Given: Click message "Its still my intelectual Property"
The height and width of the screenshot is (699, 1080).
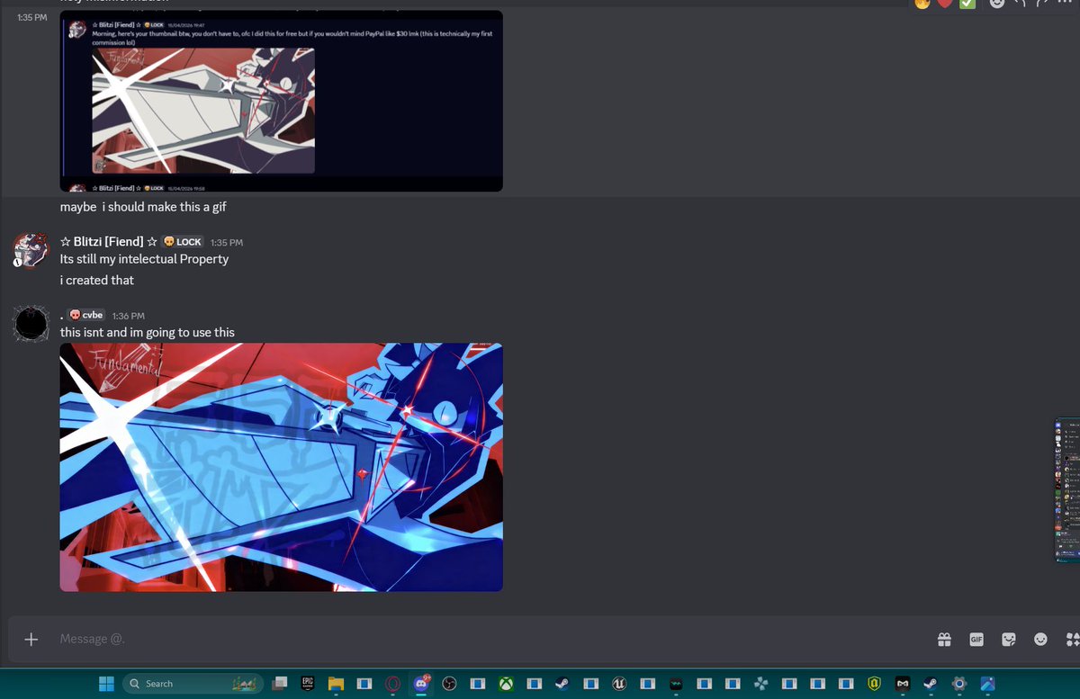Looking at the screenshot, I should coord(144,259).
